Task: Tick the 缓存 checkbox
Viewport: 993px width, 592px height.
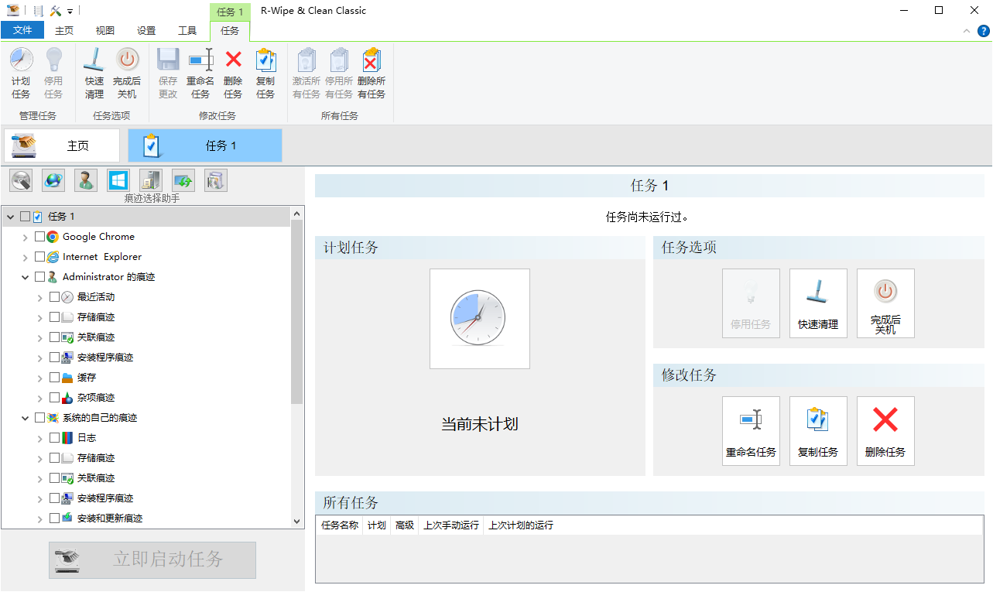Action: 55,378
